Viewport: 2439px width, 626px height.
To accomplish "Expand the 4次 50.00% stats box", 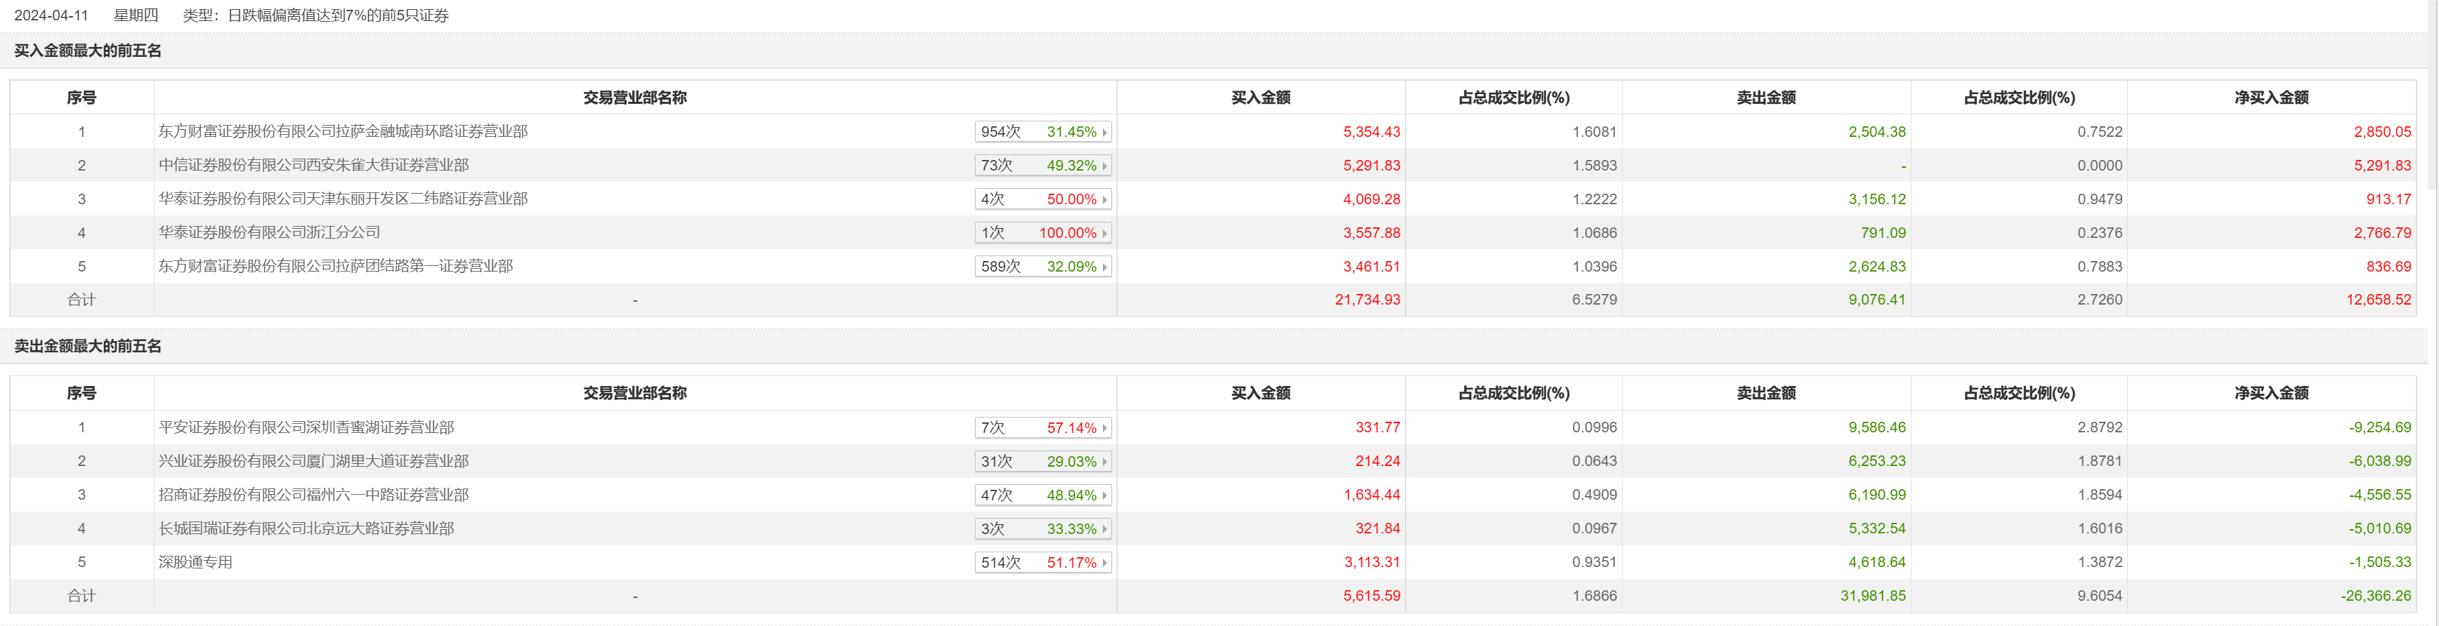I will tap(1042, 199).
